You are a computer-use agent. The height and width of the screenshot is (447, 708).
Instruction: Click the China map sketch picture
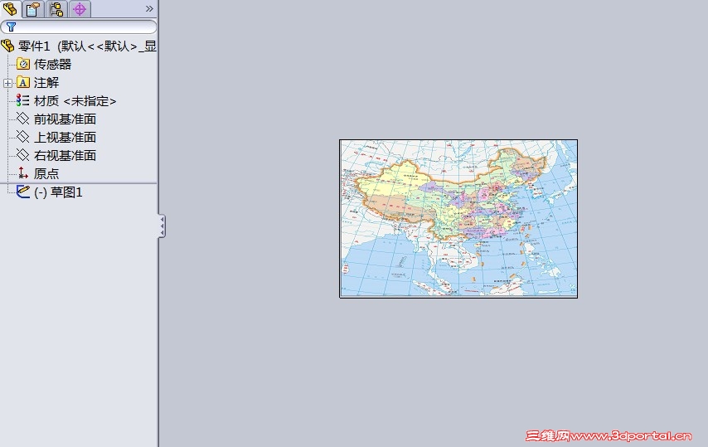click(458, 219)
